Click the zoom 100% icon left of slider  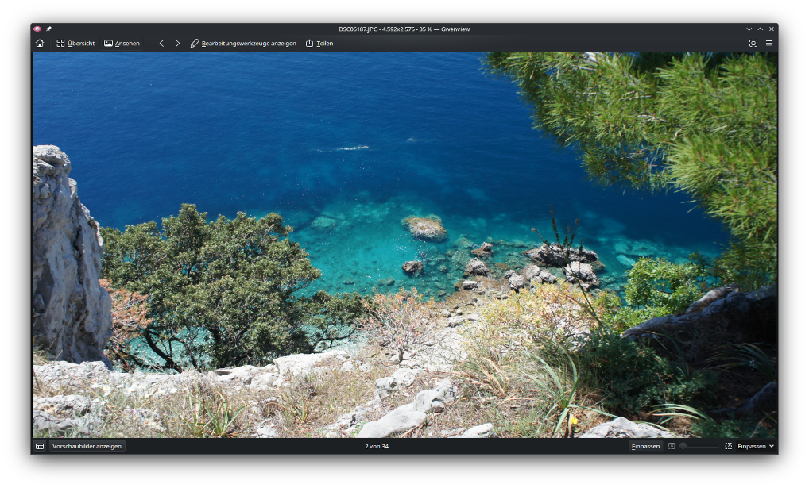[x=672, y=447]
